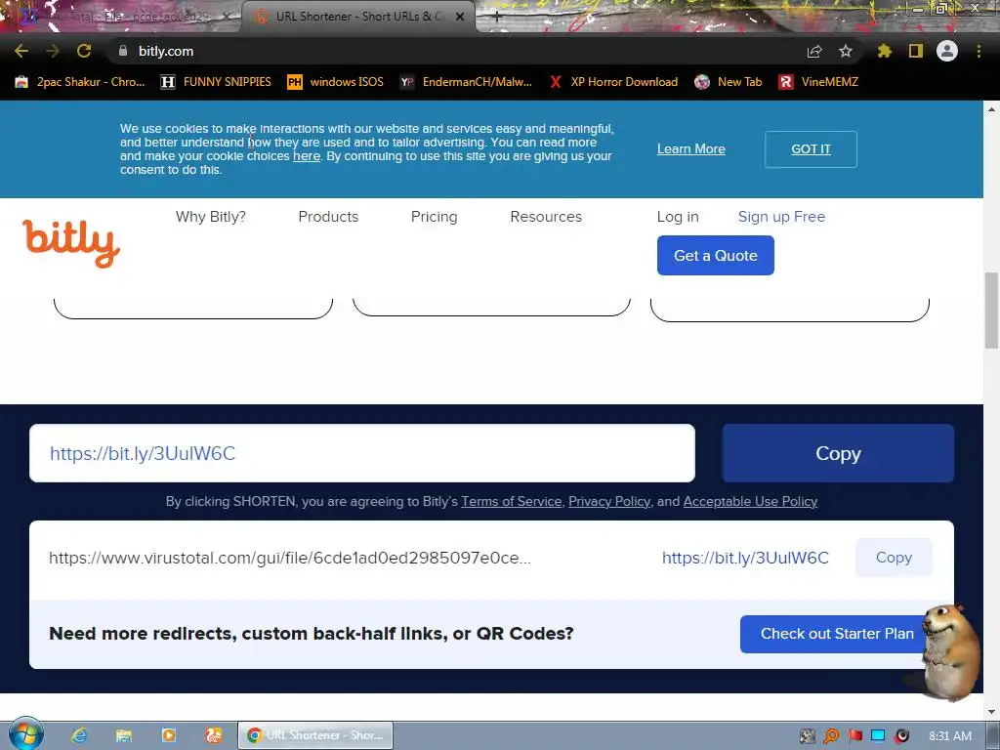Open the XP Horror Download bookmark
Image resolution: width=1000 pixels, height=750 pixels.
click(x=613, y=82)
